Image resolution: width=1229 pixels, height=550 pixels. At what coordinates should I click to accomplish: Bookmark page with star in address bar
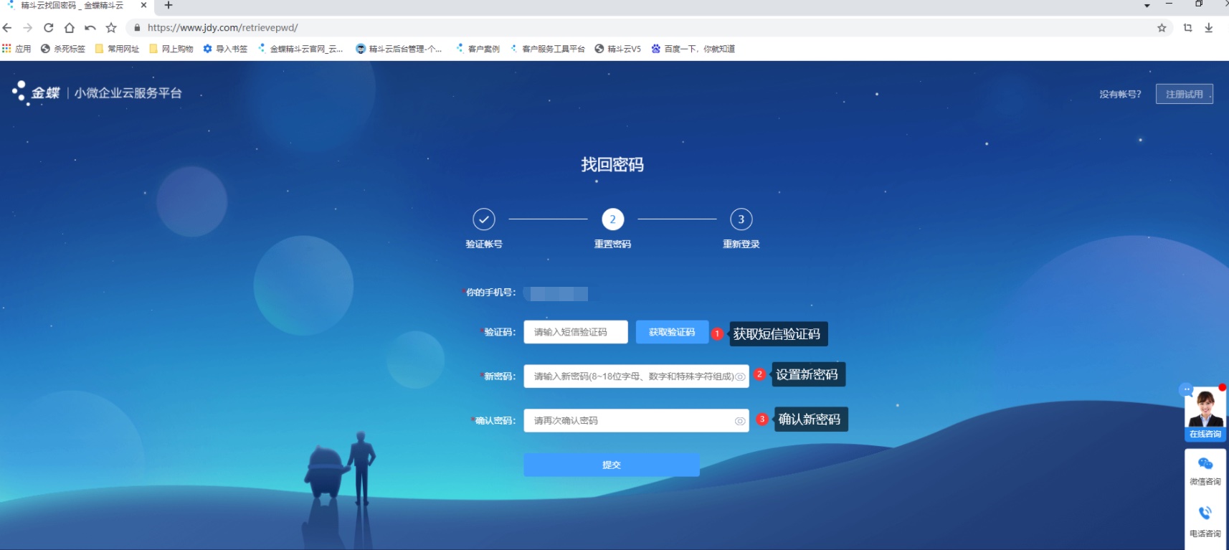1162,28
